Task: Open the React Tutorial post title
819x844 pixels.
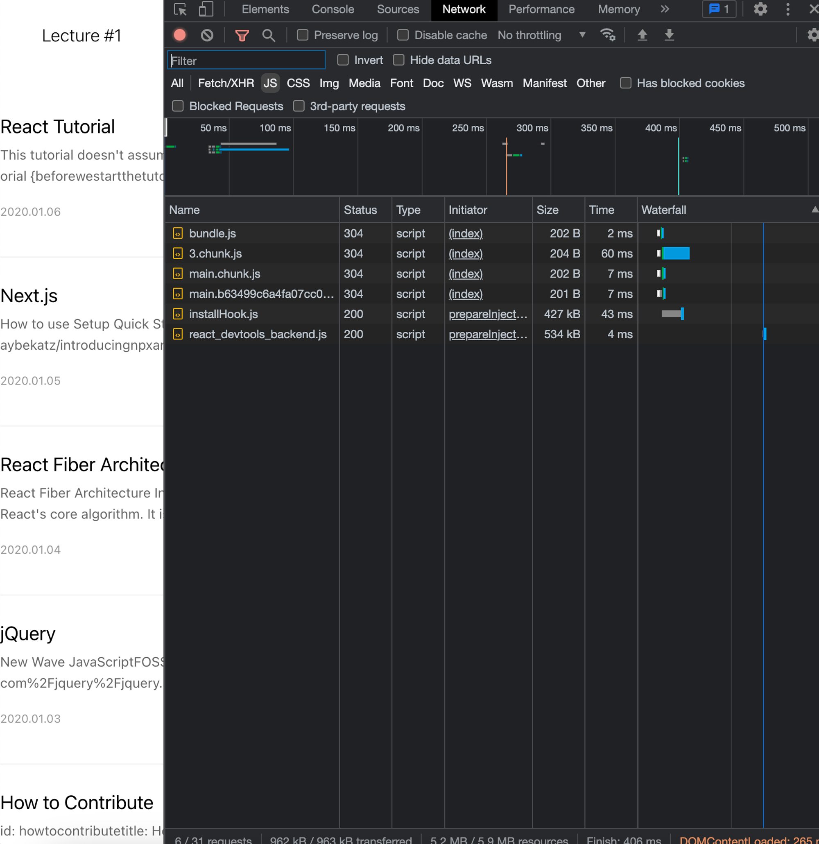Action: pyautogui.click(x=58, y=127)
